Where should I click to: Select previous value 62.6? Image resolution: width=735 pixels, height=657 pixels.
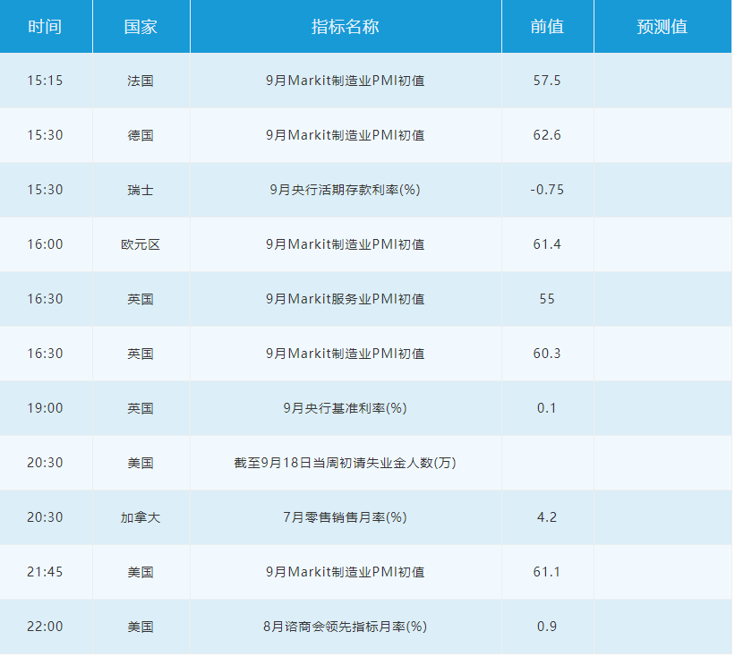pos(547,135)
